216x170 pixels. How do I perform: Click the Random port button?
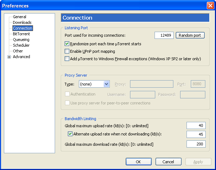[191, 35]
